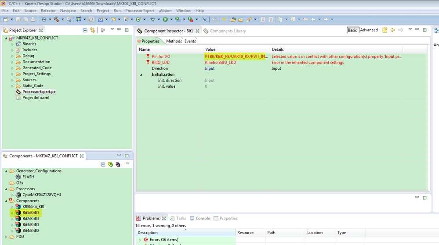Collapse all in the Project Explorer toolbar
The width and height of the screenshot is (439, 245).
pyautogui.click(x=85, y=30)
